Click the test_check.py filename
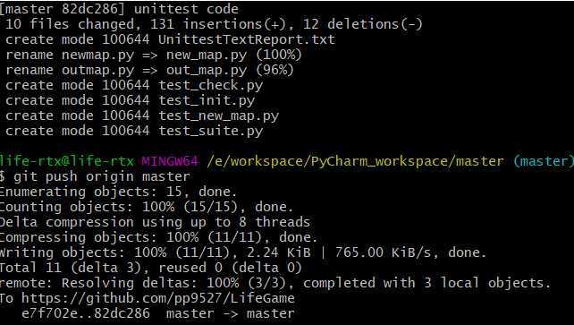The image size is (574, 325). (210, 85)
